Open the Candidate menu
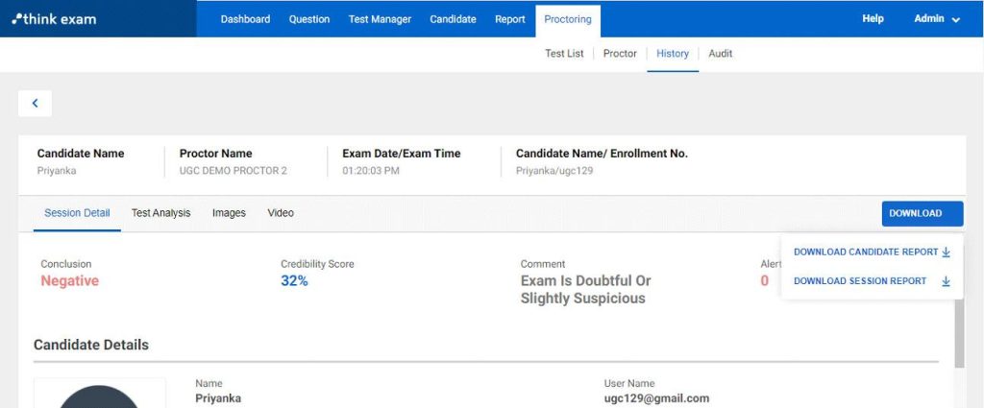The image size is (984, 408). pos(454,19)
